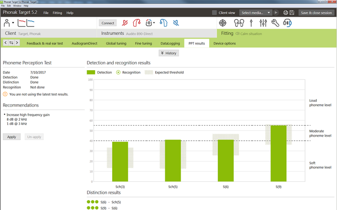This screenshot has width=337, height=210.
Task: Switch to the Fine tuning tab
Action: coord(143,43)
